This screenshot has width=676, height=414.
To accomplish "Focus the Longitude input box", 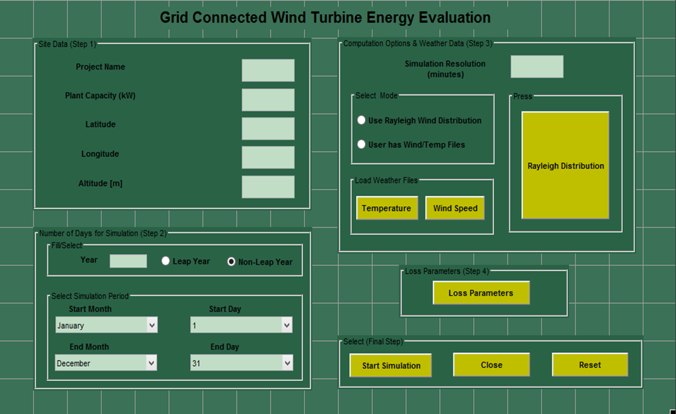I will 268,157.
